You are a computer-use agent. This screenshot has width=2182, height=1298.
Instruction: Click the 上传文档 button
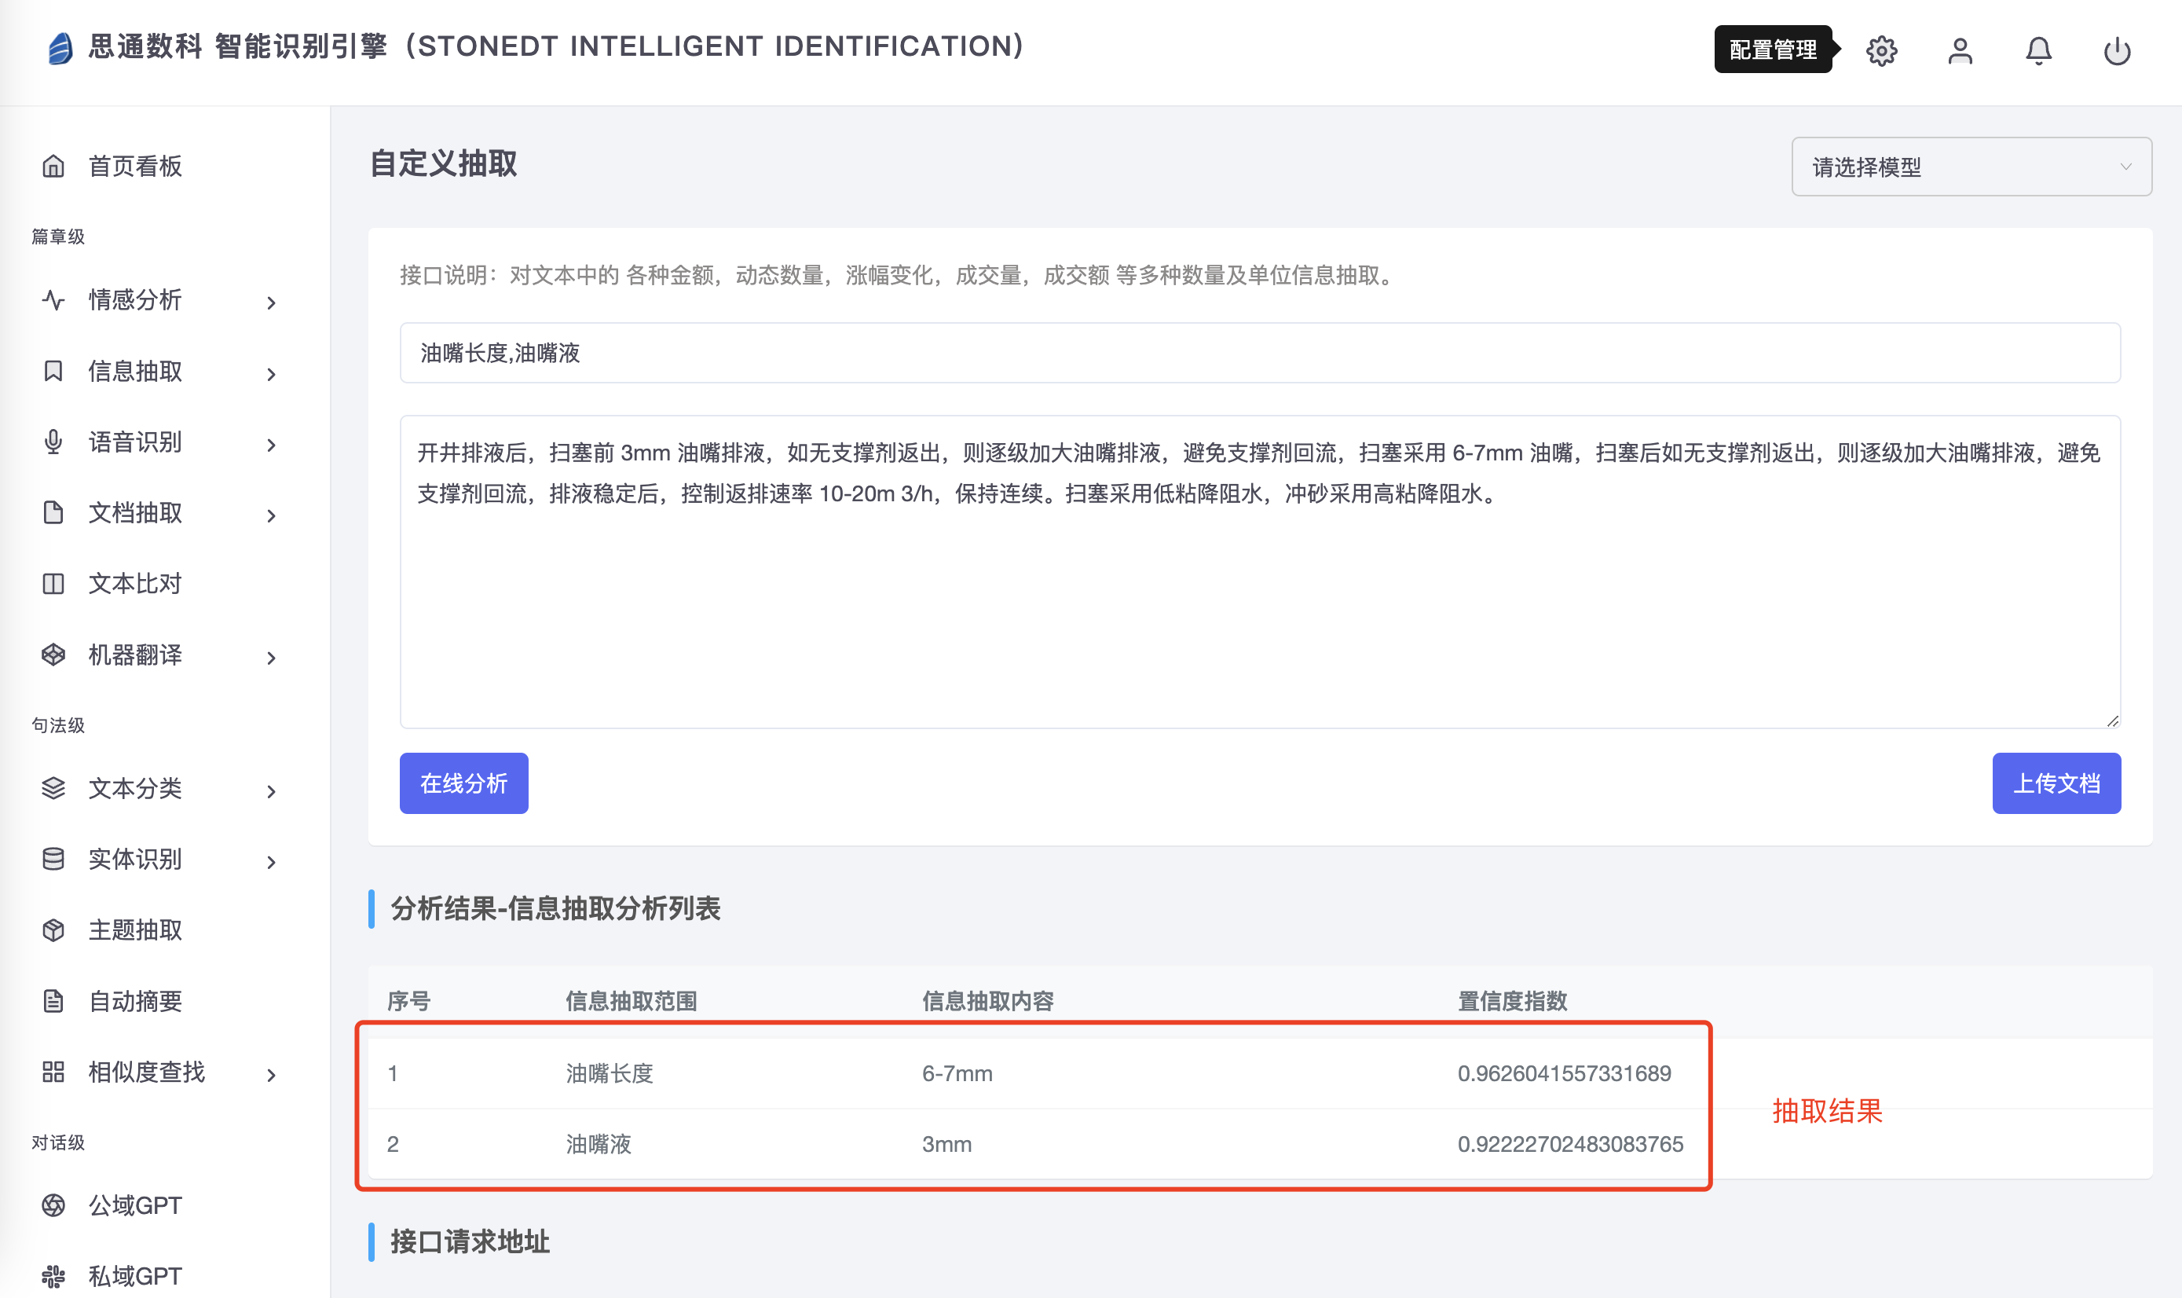point(2056,783)
